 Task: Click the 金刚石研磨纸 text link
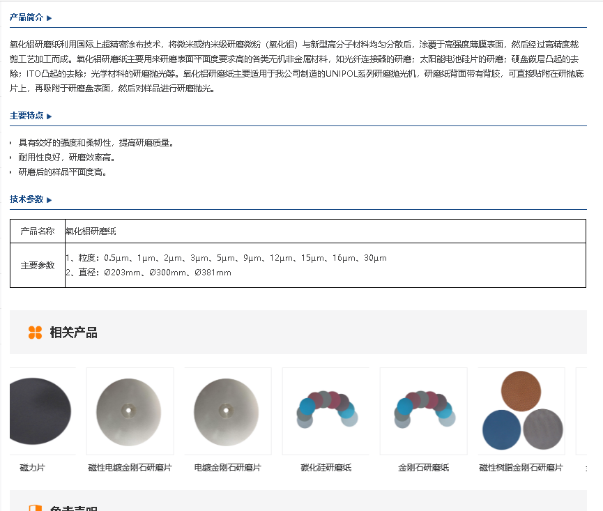coord(423,468)
